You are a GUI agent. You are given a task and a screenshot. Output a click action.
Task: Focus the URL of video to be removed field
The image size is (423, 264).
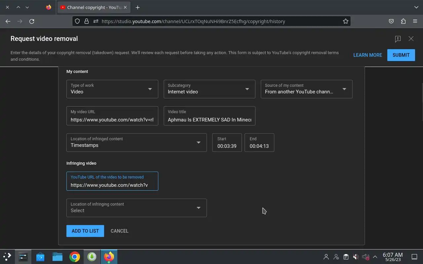112,181
